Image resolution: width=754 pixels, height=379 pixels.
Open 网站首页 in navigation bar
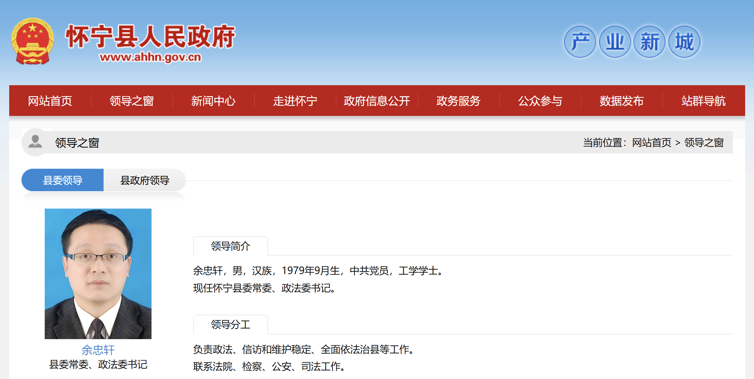coord(50,101)
